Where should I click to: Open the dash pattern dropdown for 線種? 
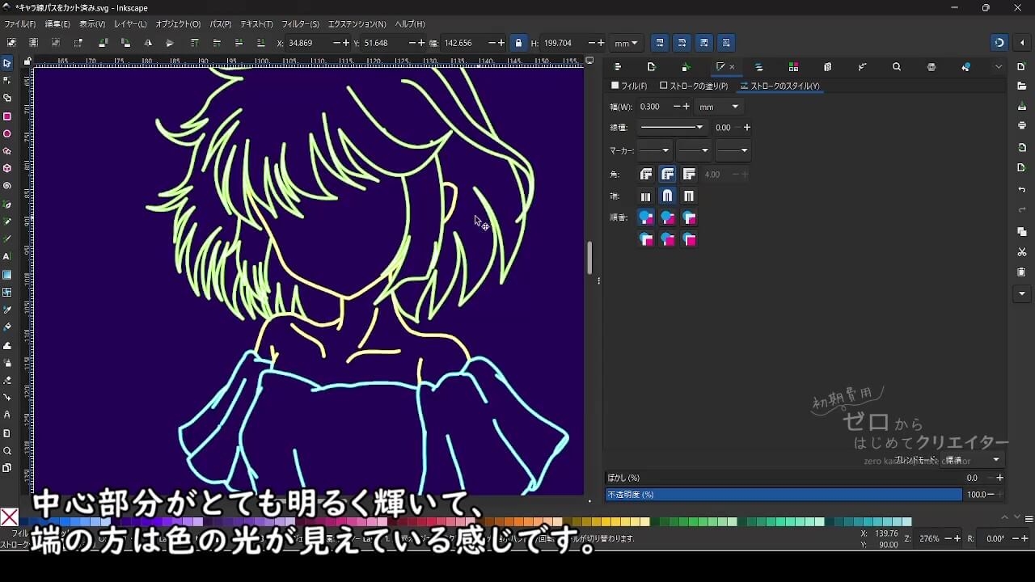point(673,127)
